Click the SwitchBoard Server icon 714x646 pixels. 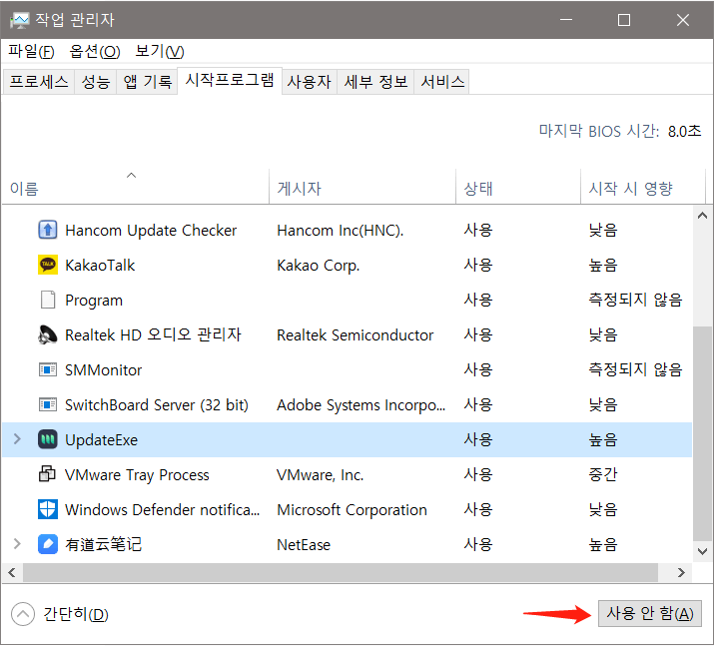tap(48, 405)
